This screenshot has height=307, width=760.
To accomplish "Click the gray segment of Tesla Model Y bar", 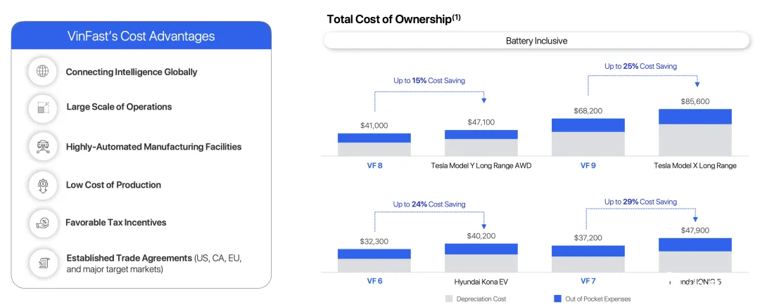I will [x=481, y=148].
